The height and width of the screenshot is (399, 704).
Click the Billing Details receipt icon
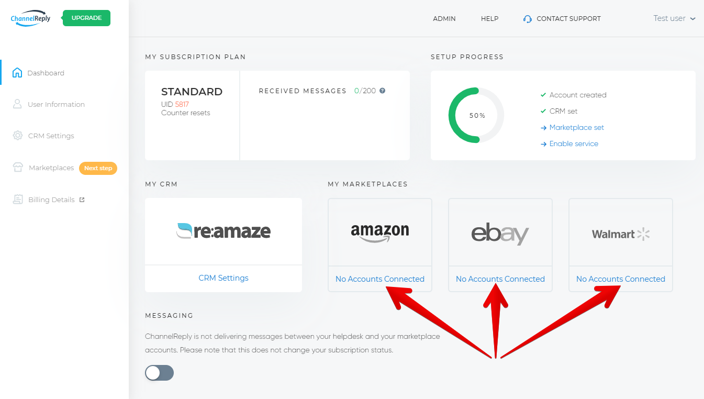coord(18,199)
